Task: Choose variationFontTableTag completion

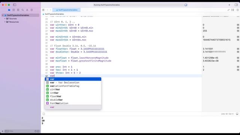Action: [73, 86]
